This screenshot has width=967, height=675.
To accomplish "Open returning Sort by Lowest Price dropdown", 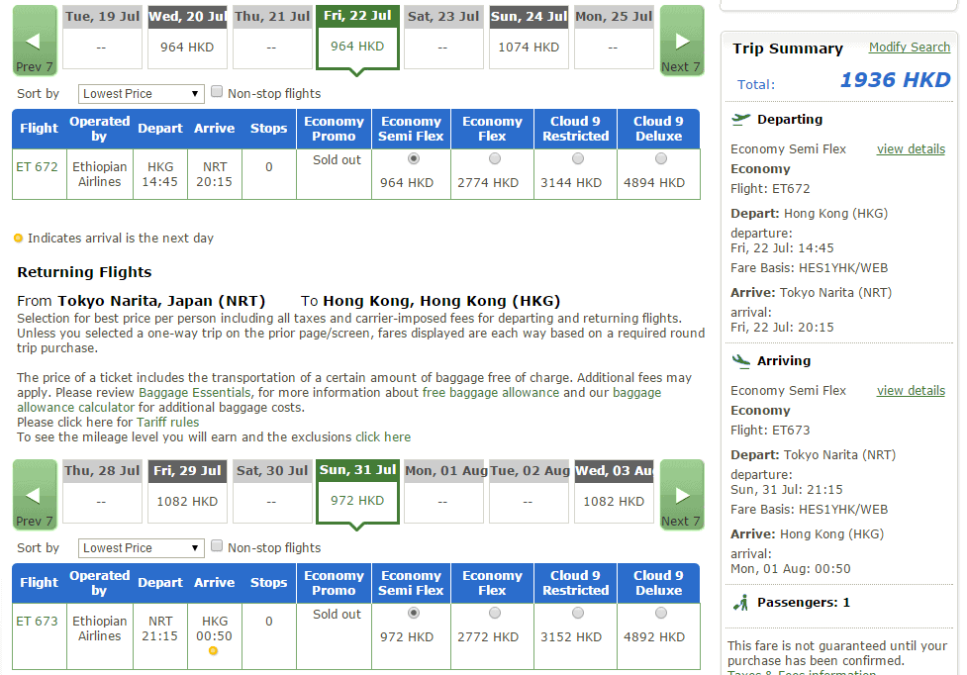I will 141,548.
